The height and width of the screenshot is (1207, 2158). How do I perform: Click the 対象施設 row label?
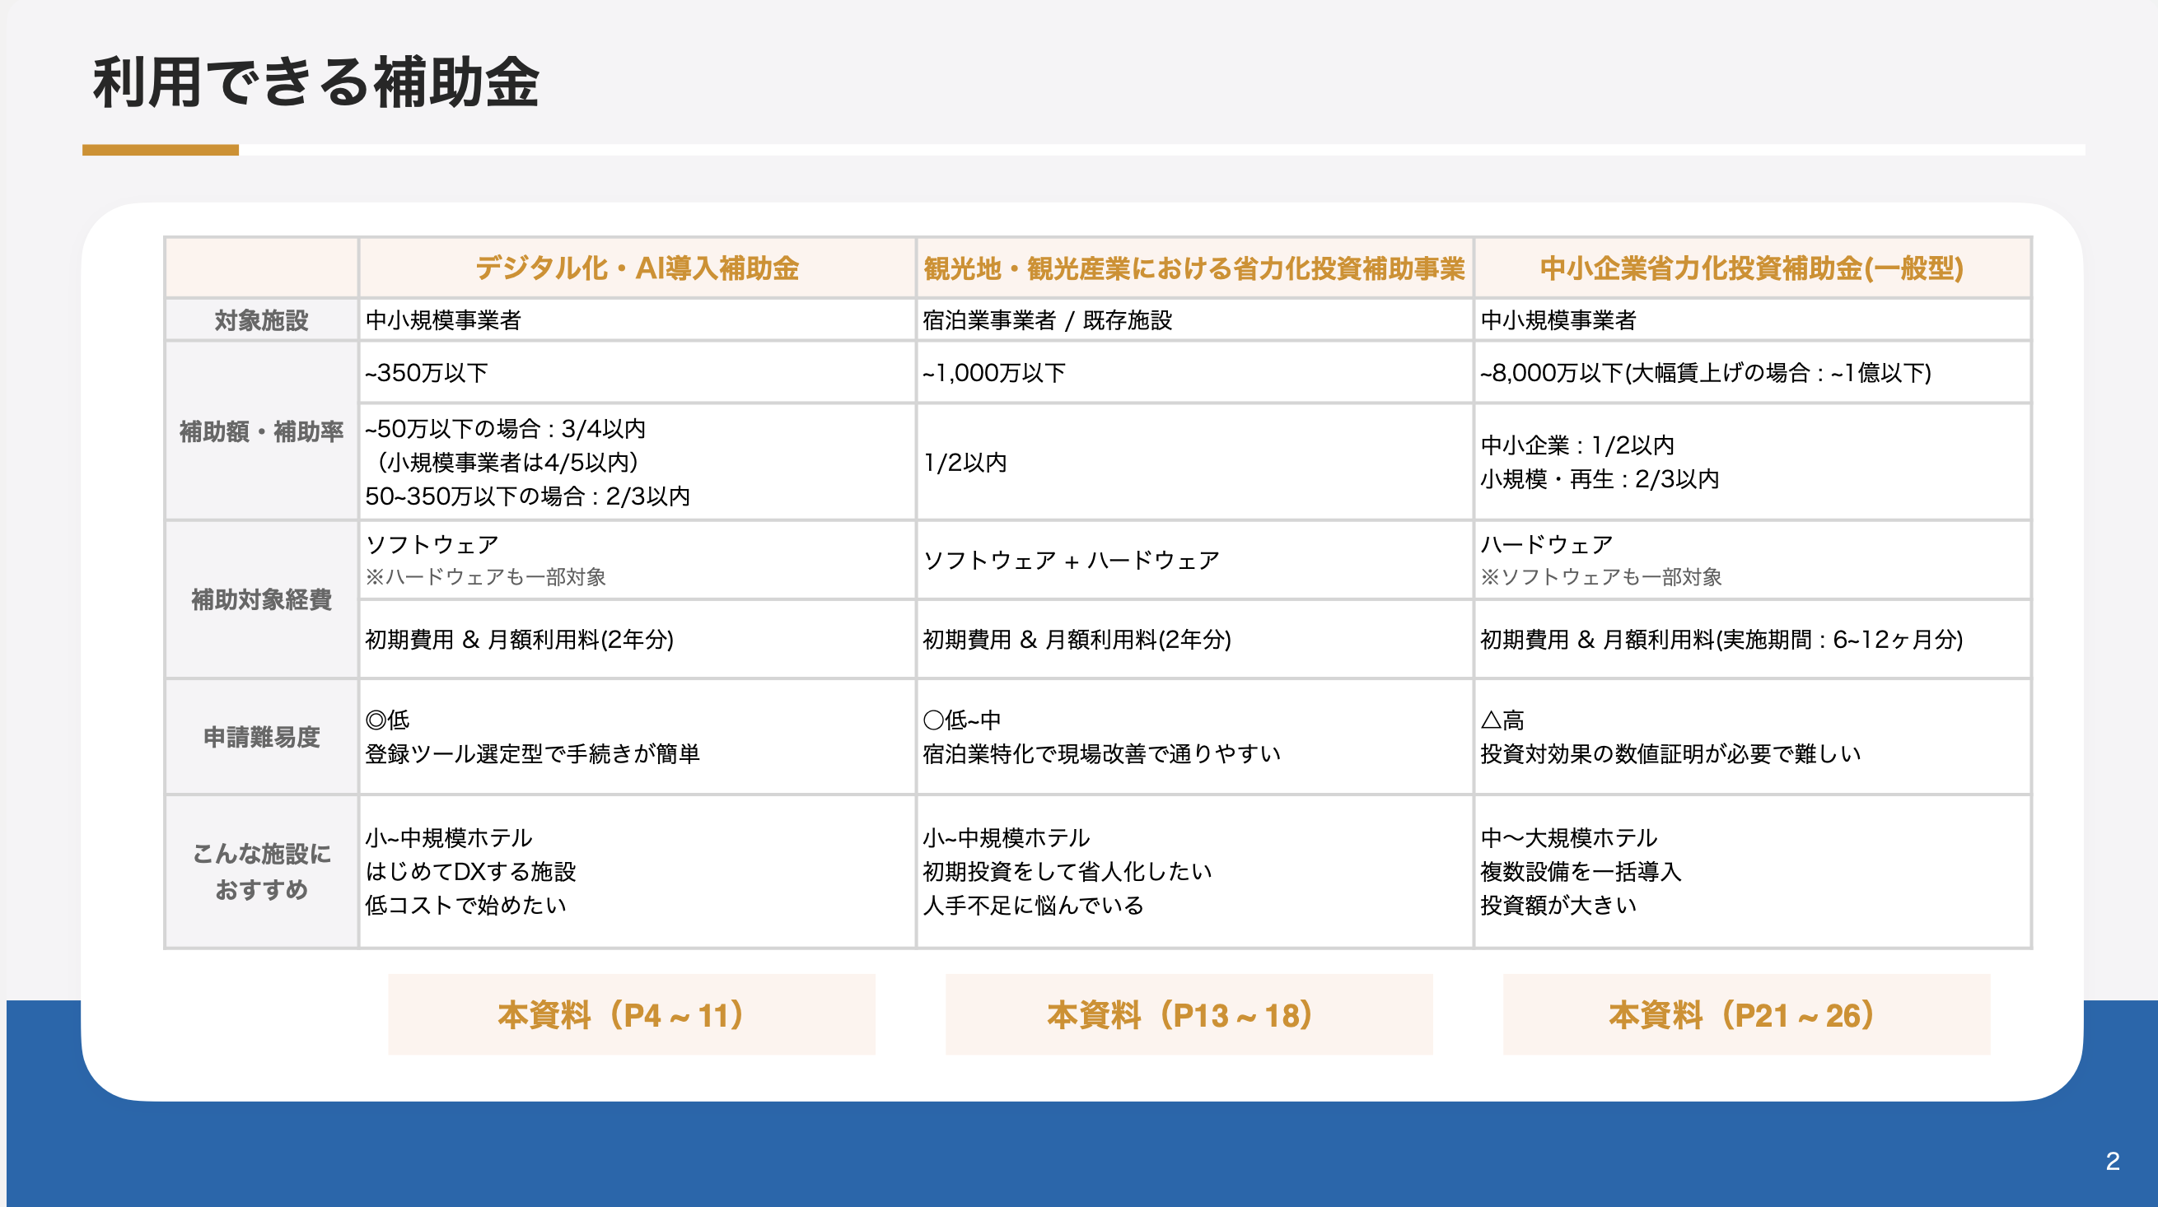[261, 320]
